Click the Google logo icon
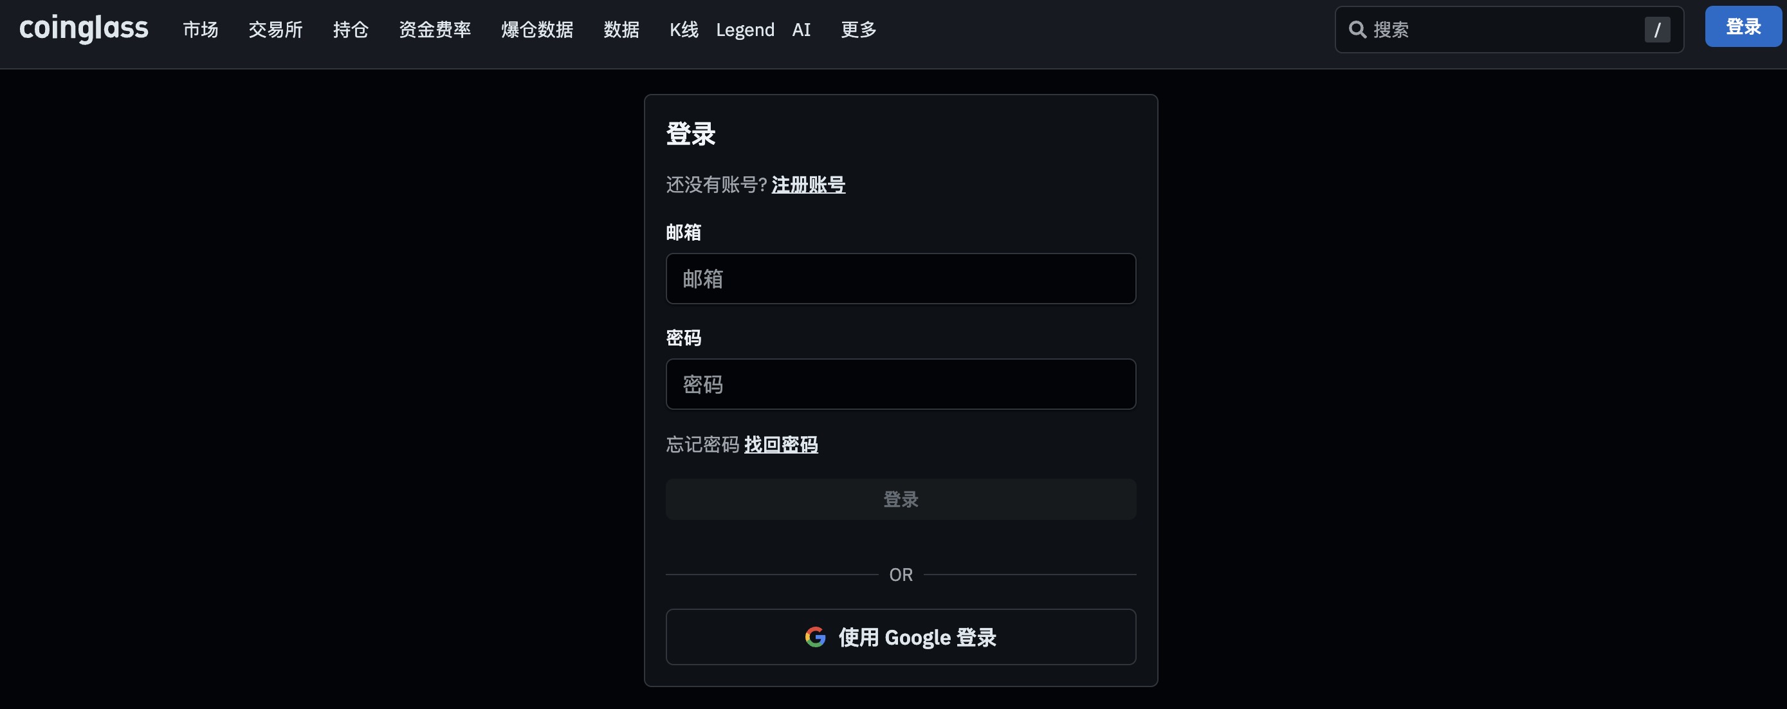The width and height of the screenshot is (1787, 709). (815, 637)
